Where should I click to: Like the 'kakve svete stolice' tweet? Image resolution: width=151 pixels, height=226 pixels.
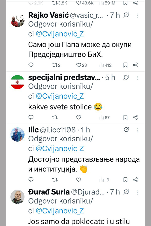(x=79, y=117)
